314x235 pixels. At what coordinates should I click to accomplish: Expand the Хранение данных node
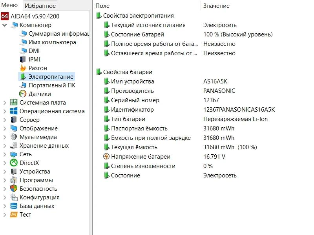point(5,145)
